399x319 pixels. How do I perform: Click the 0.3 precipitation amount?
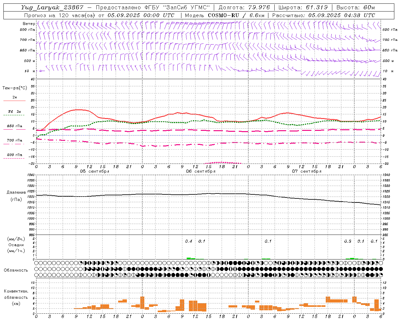348,241
